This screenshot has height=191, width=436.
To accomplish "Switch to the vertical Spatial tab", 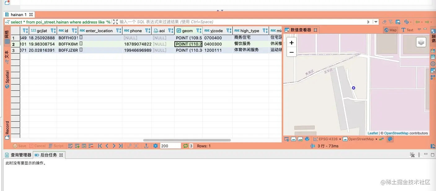I will tap(7, 79).
